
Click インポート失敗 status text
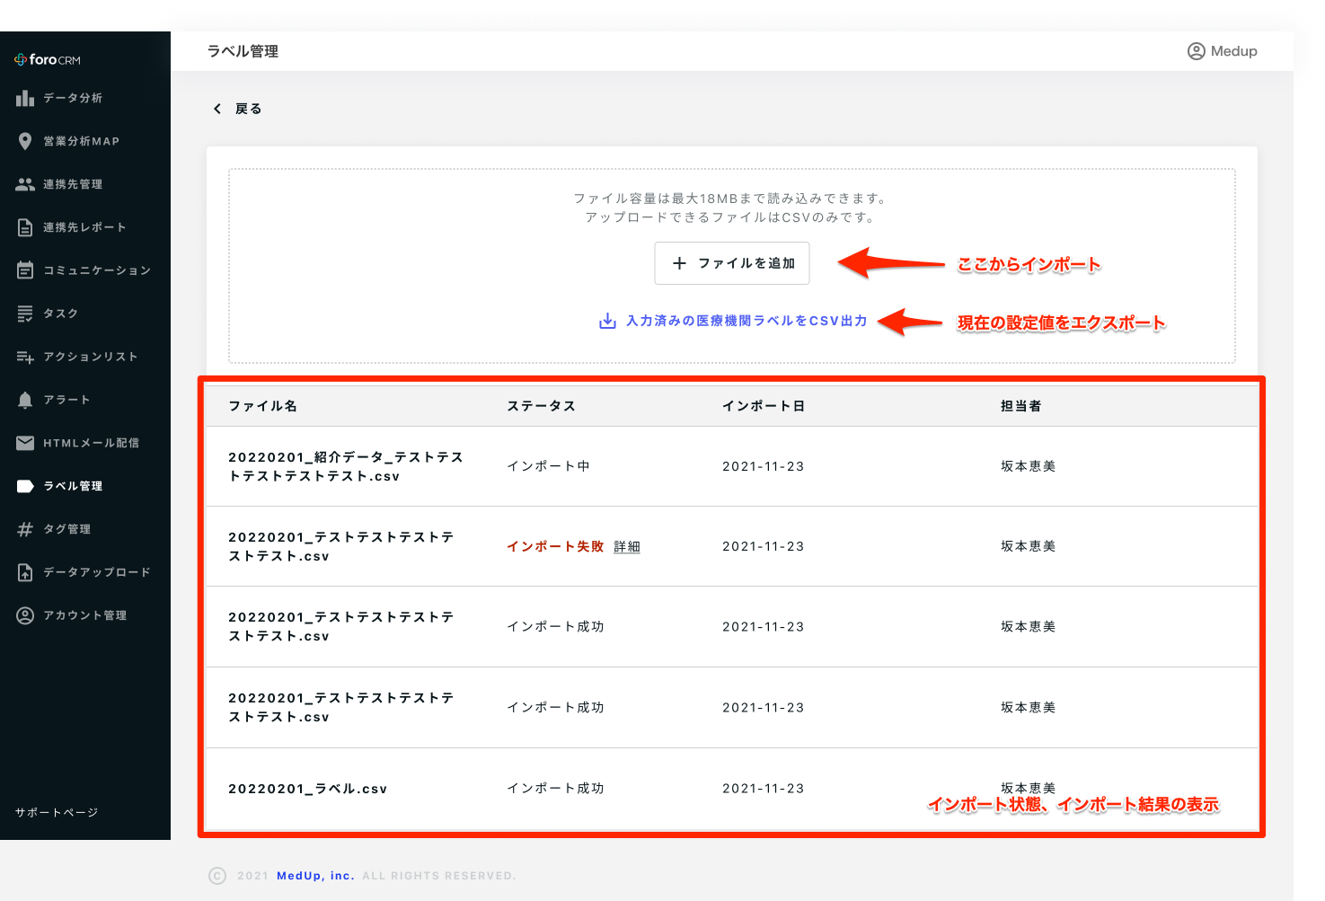click(555, 546)
